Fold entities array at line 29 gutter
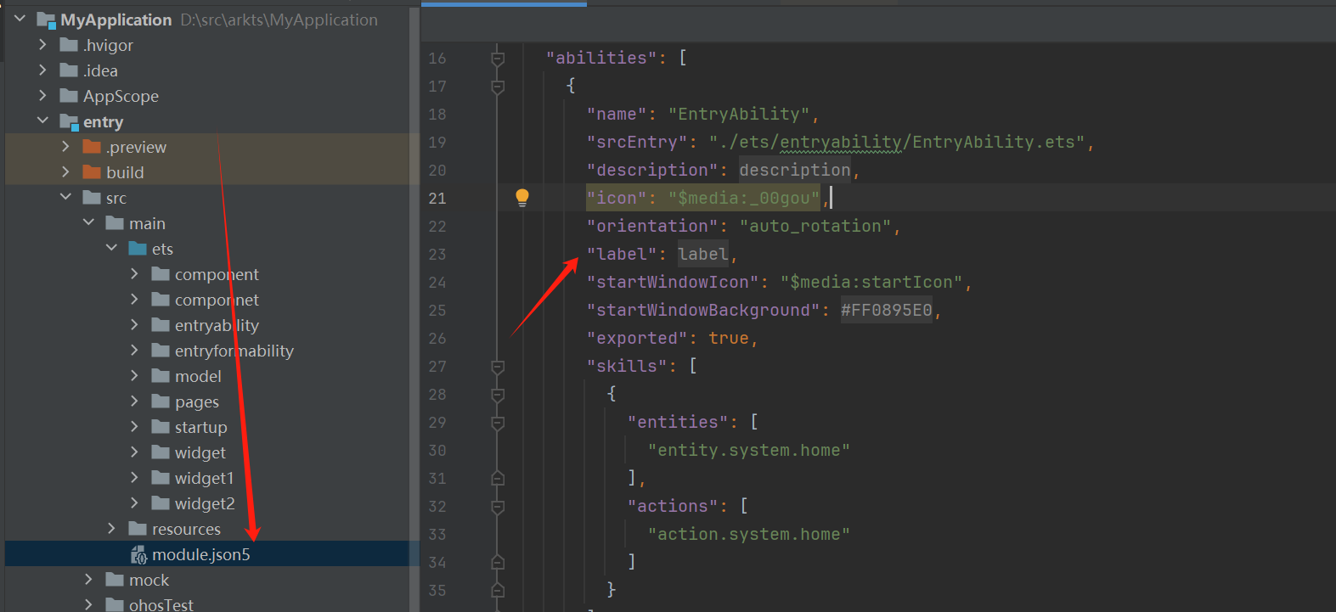1336x612 pixels. 498,423
